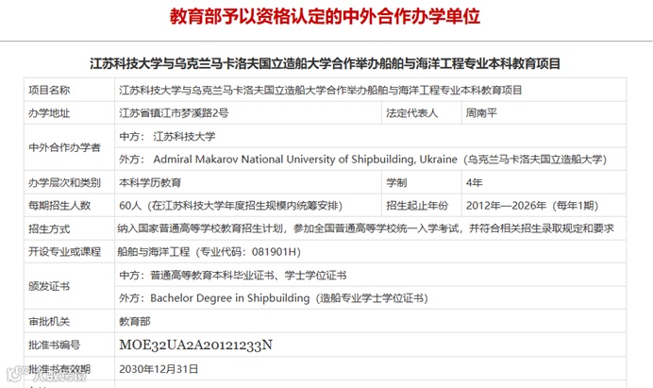Select the 办学层次和类别 label cell
Viewport: 653px width, 388px height.
[69, 182]
